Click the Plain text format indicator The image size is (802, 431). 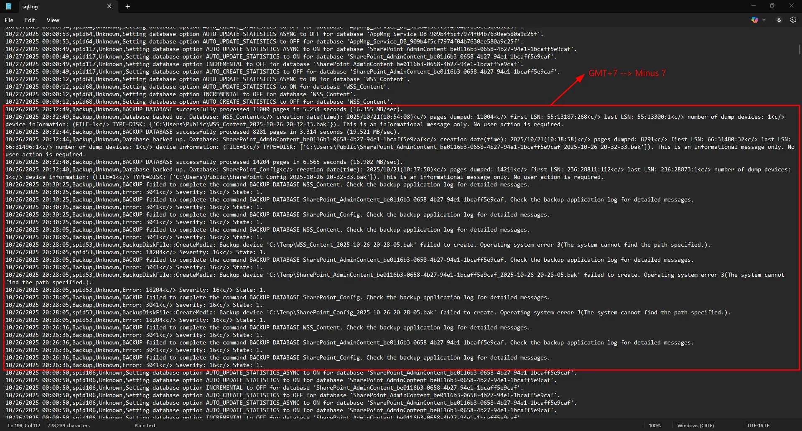pos(145,426)
